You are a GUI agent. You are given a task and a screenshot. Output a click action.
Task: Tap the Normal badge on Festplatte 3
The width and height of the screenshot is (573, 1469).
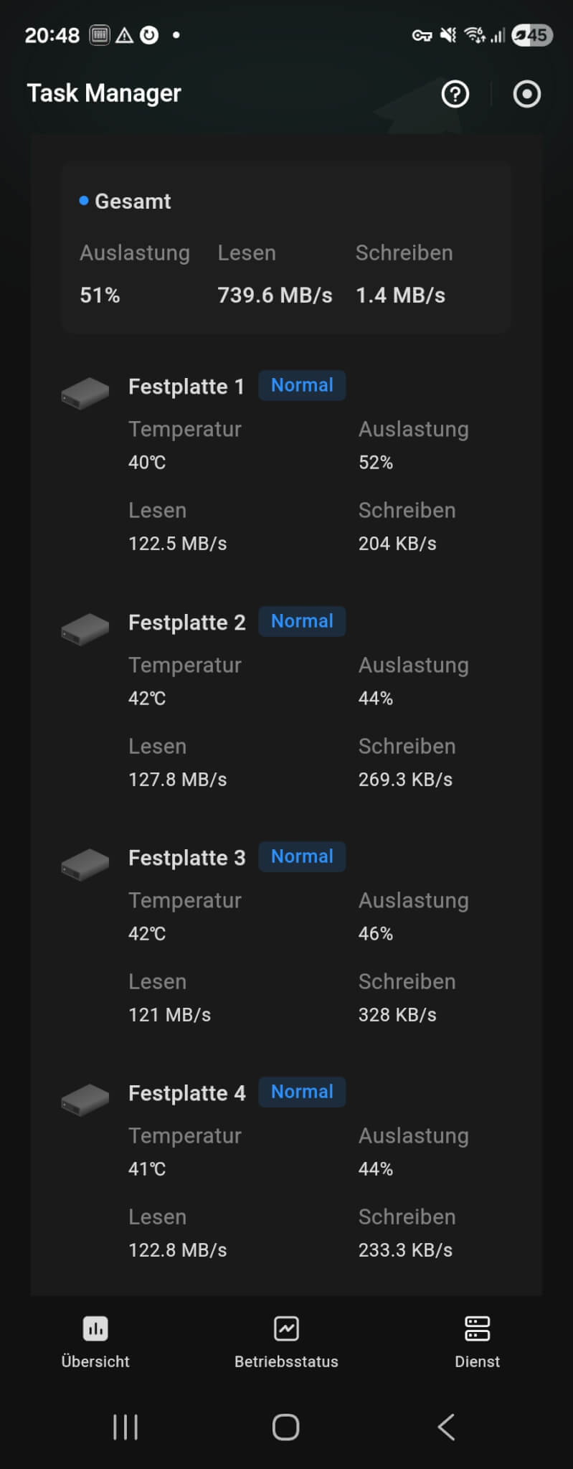(x=302, y=856)
